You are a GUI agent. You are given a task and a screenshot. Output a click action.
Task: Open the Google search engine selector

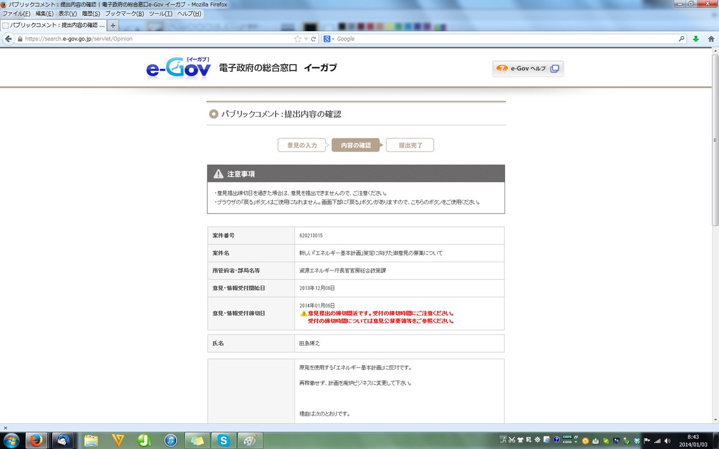[329, 39]
